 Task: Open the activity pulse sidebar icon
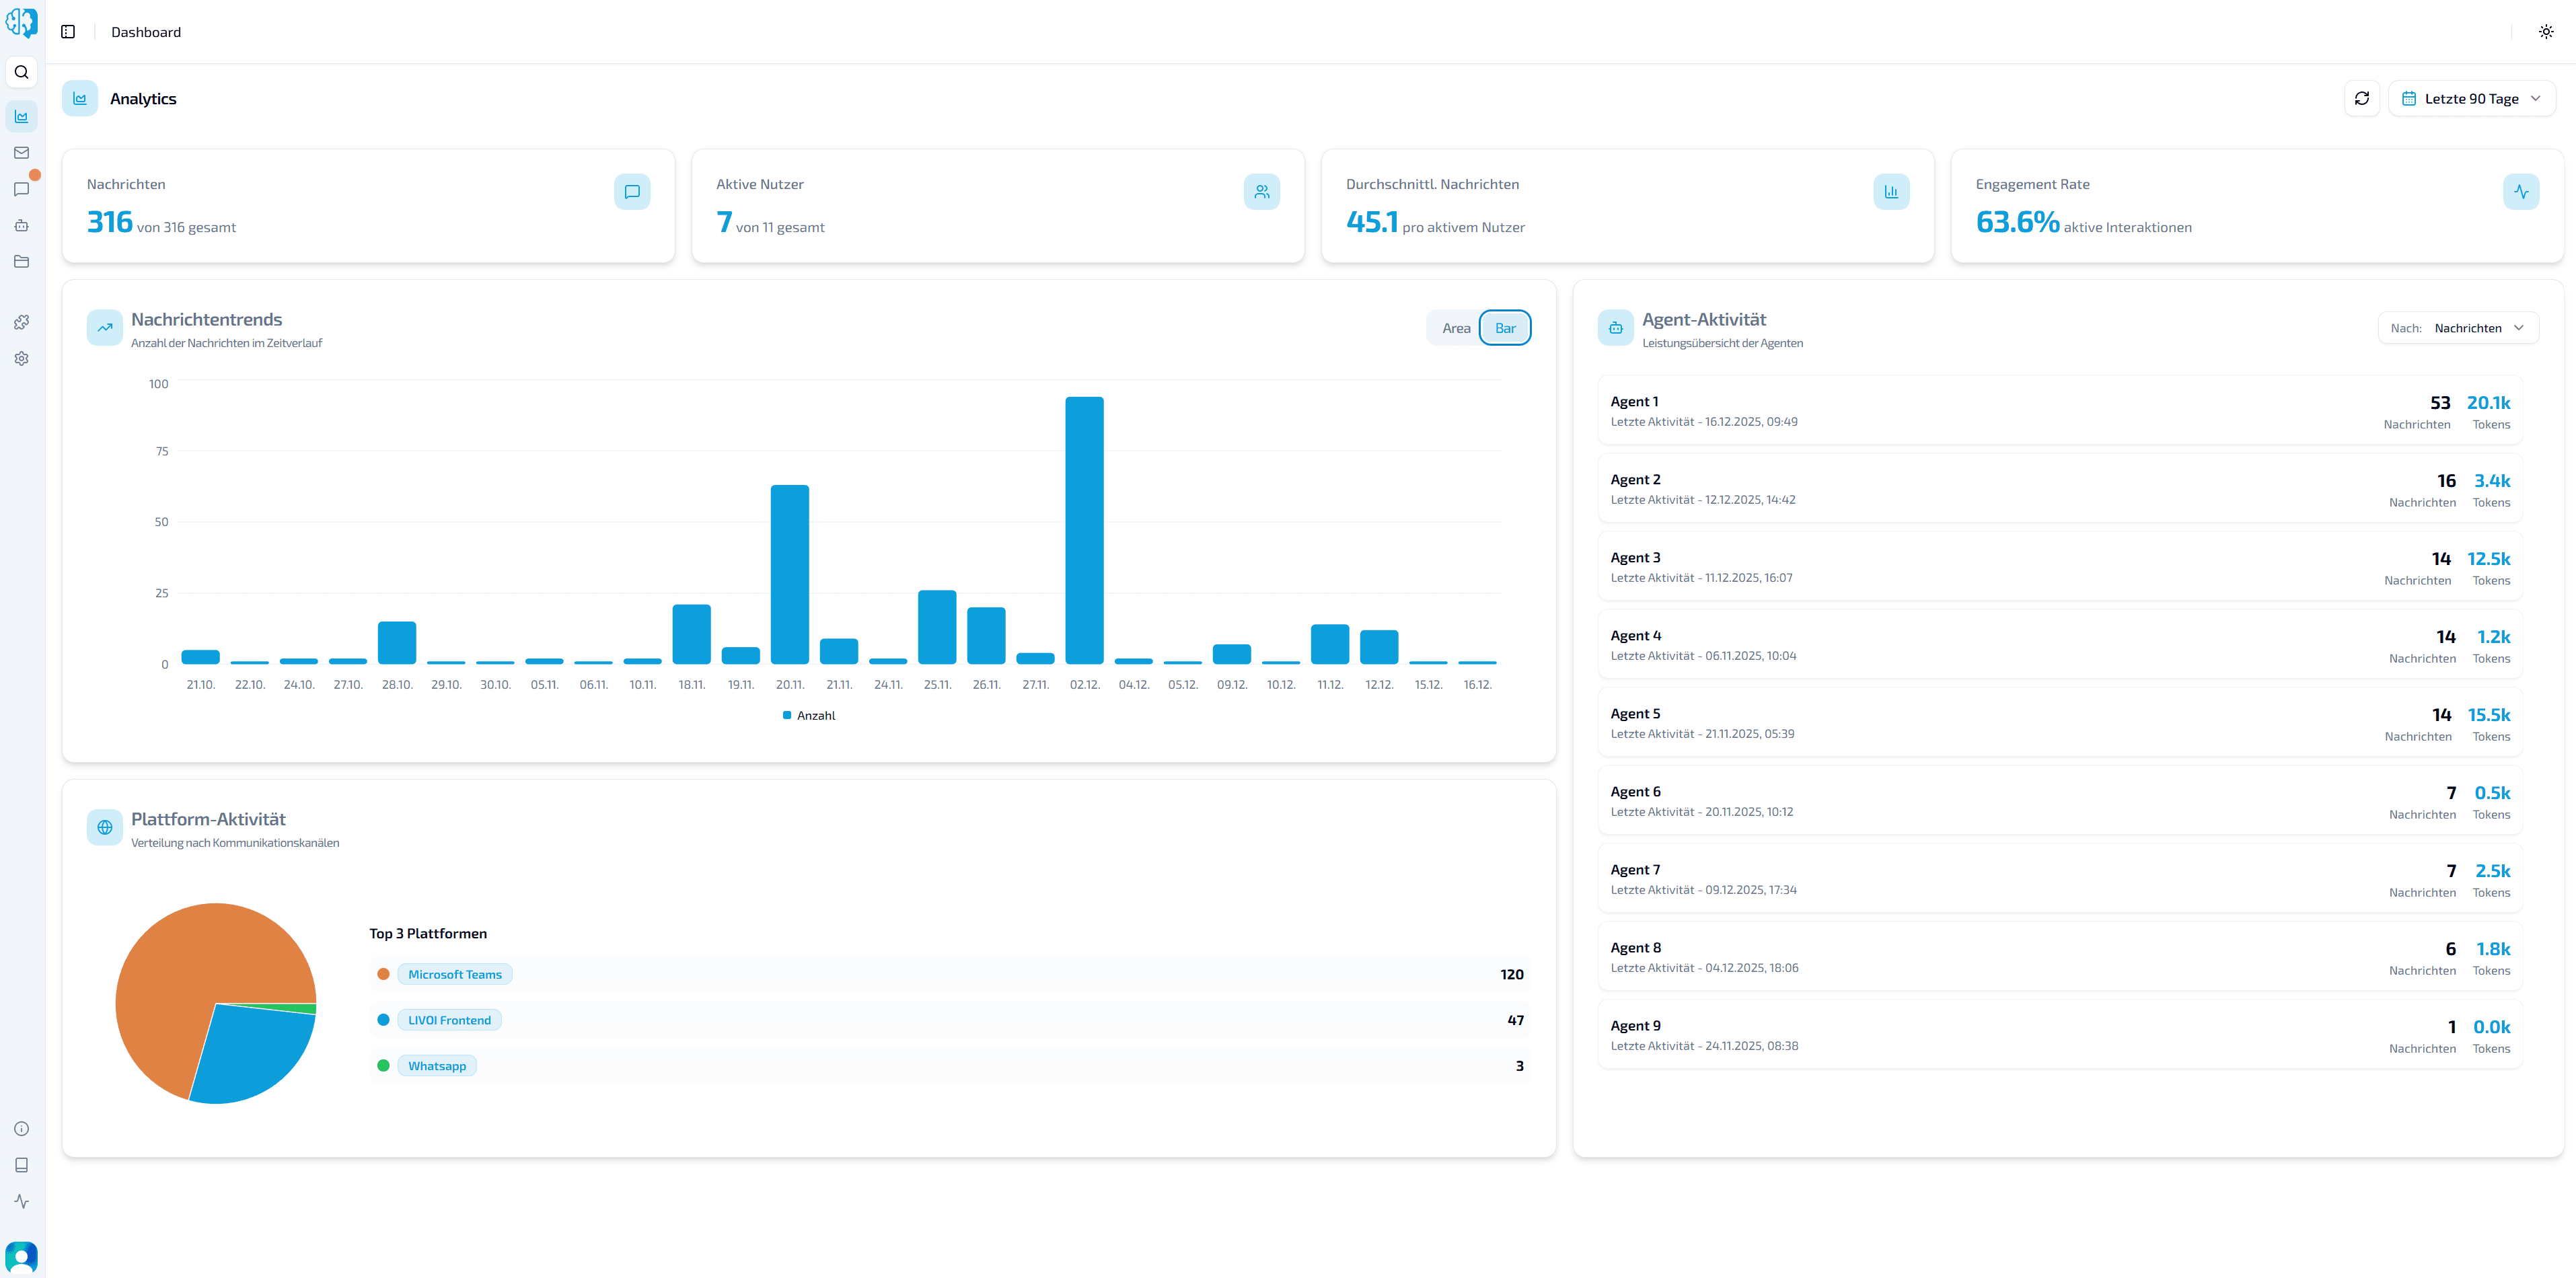[21, 1201]
